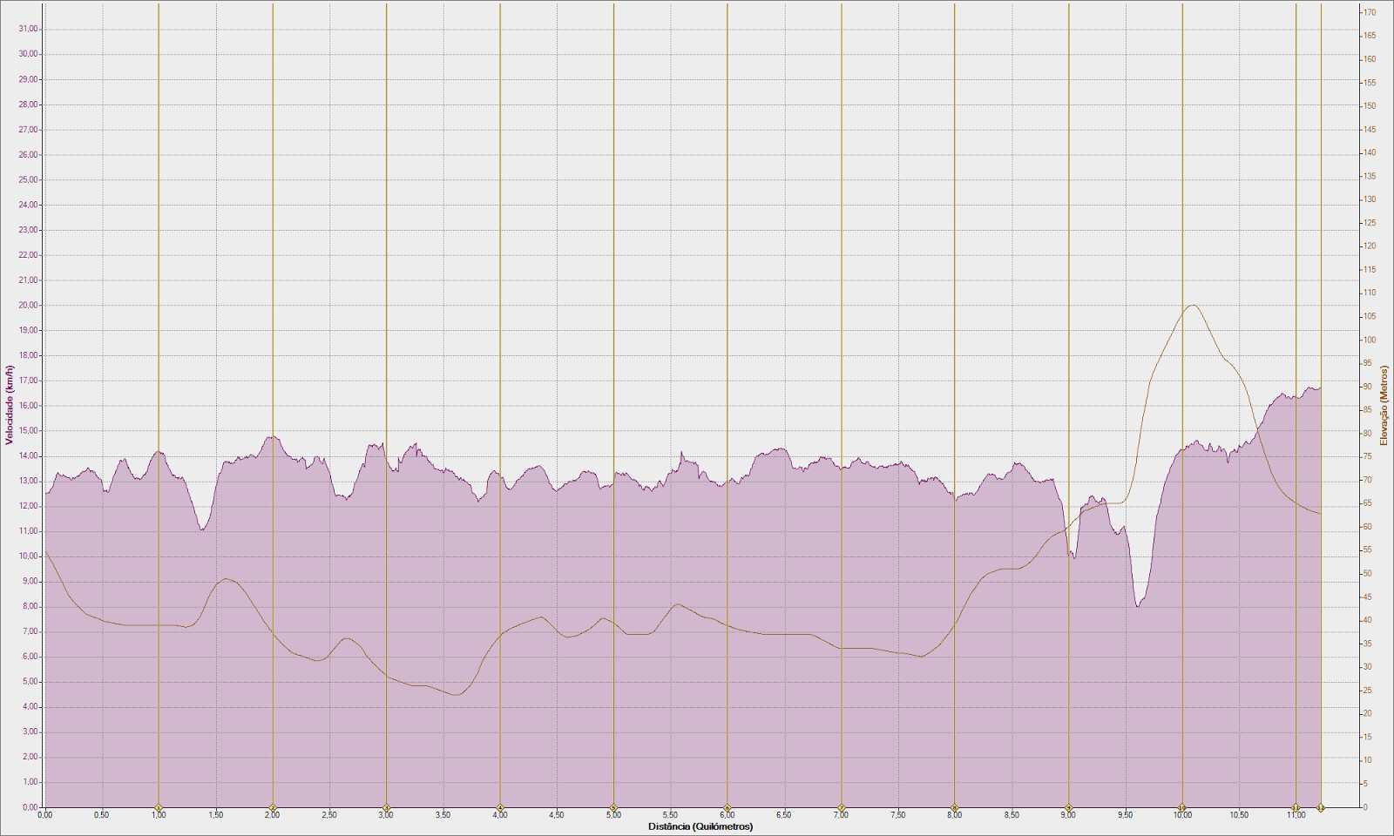This screenshot has width=1394, height=836.
Task: Click the 'Elevação (Metros)' axis title
Action: coord(1384,405)
